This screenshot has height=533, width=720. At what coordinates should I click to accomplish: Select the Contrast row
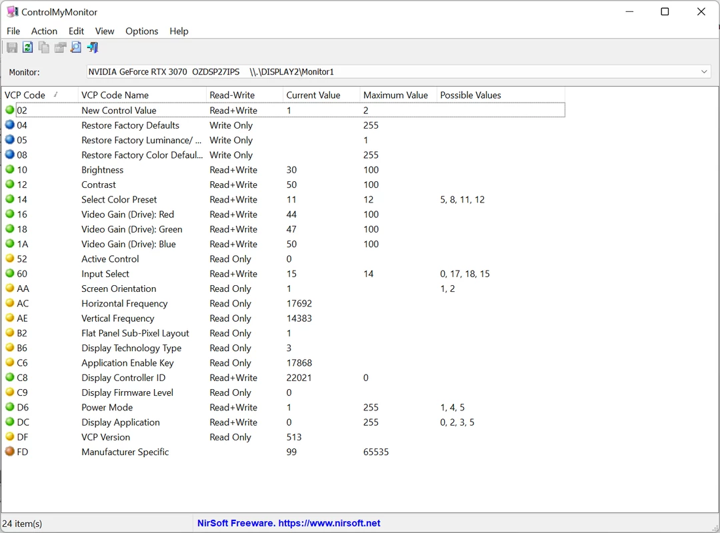click(283, 185)
